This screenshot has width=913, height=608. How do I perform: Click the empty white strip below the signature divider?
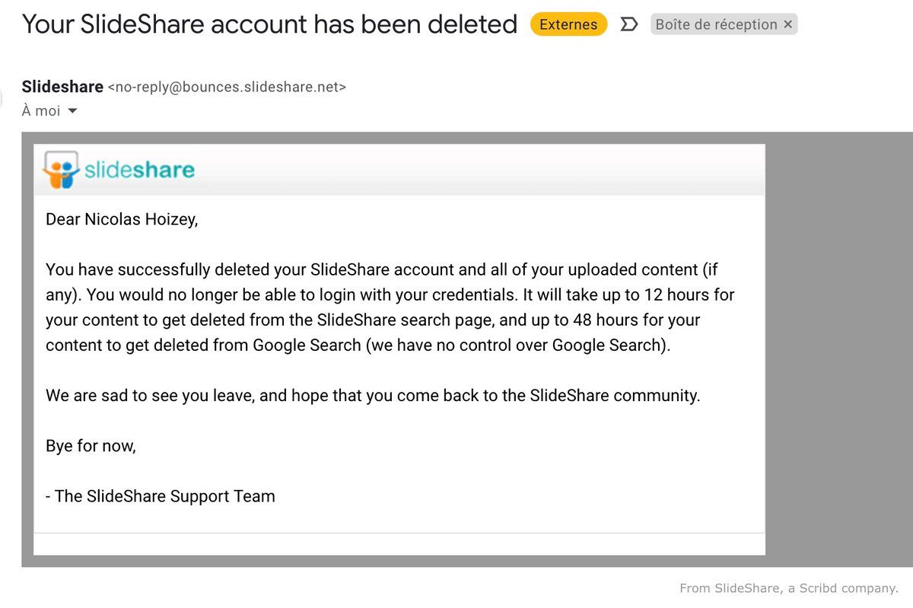pos(399,544)
